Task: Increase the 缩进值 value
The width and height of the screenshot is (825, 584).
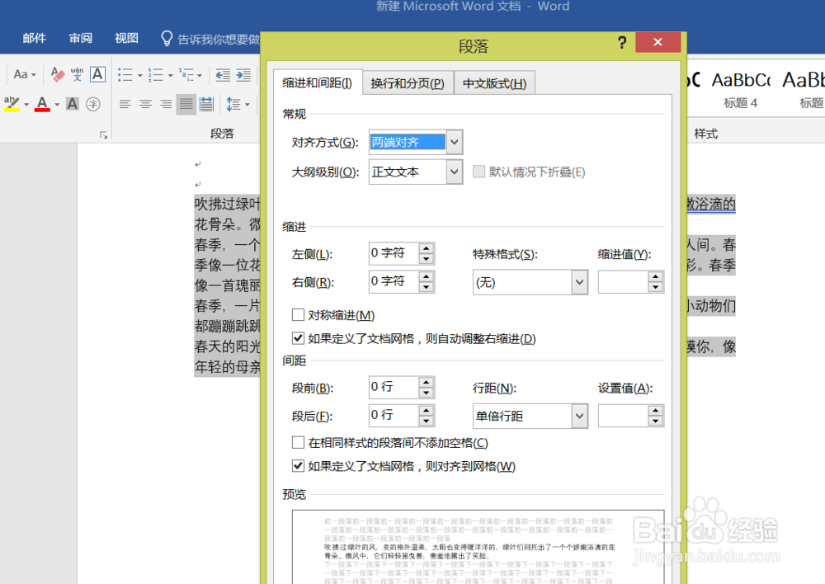Action: [655, 277]
